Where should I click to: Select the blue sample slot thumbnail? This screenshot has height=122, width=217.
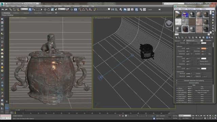(x=185, y=14)
